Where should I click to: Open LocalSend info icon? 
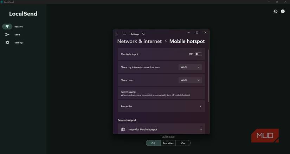(283, 12)
